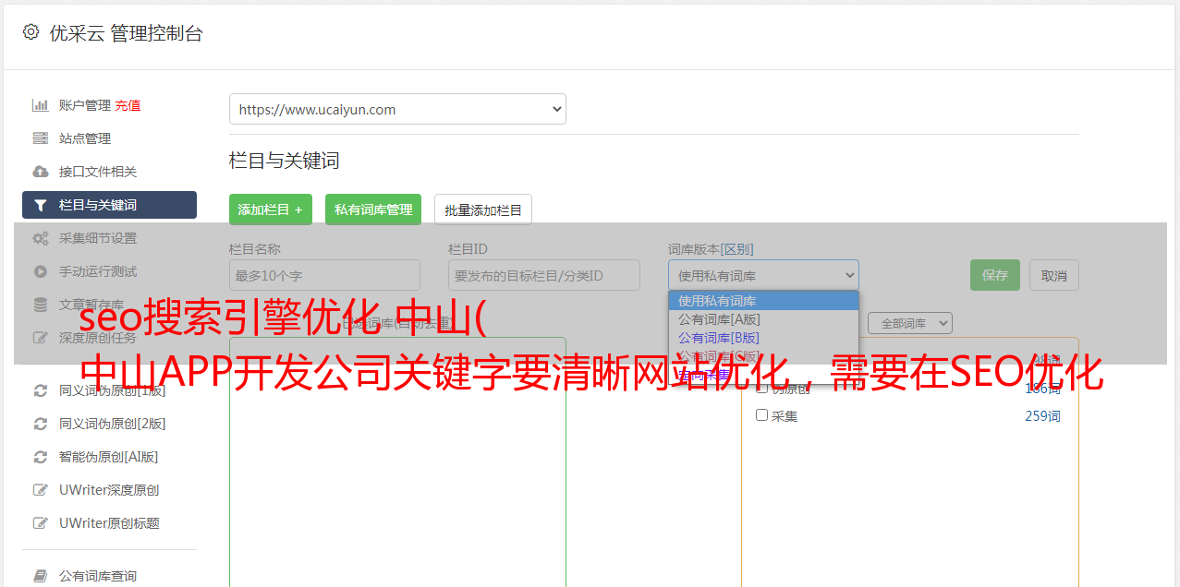
Task: Click the book icon beside 公有词库查询
Action: pyautogui.click(x=41, y=576)
